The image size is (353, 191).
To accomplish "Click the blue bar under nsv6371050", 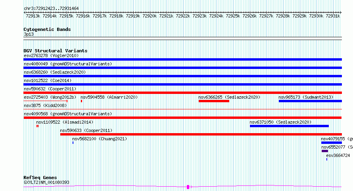I will [289, 126].
